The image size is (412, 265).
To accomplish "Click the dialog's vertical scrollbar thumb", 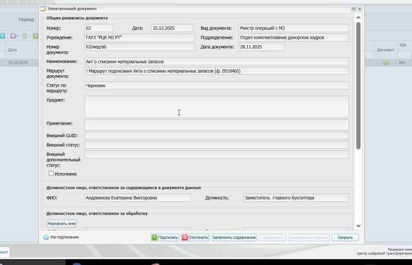I will [x=358, y=86].
